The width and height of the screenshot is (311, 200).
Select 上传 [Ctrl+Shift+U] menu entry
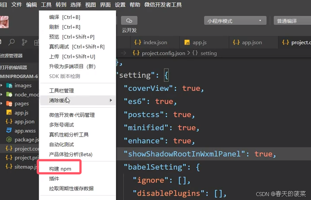[78, 57]
